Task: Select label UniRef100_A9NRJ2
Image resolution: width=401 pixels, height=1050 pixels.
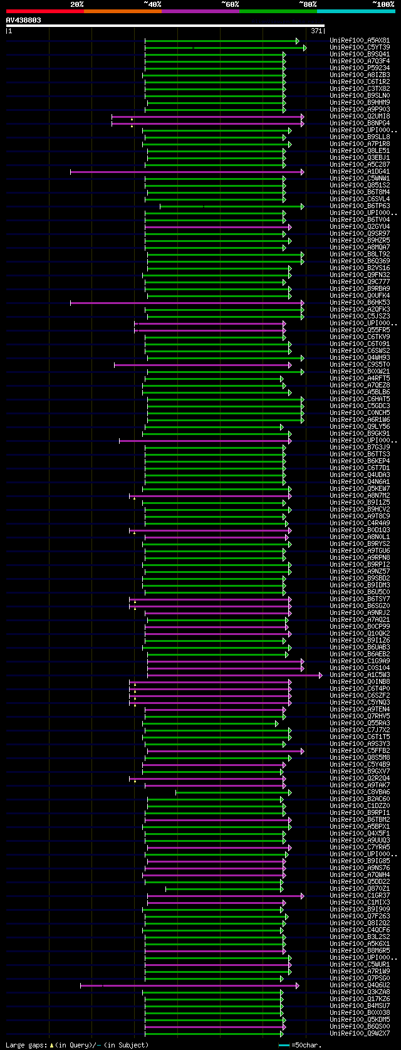Action: 360,613
